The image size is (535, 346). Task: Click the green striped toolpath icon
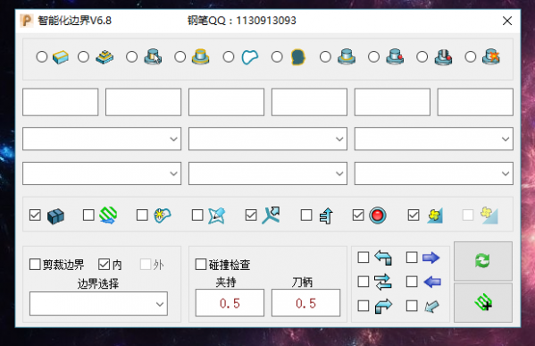click(108, 215)
